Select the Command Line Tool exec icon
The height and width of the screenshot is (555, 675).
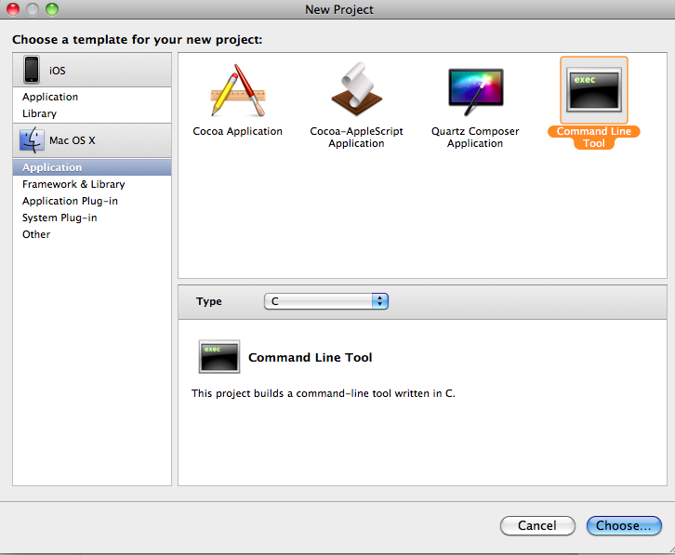[x=594, y=90]
